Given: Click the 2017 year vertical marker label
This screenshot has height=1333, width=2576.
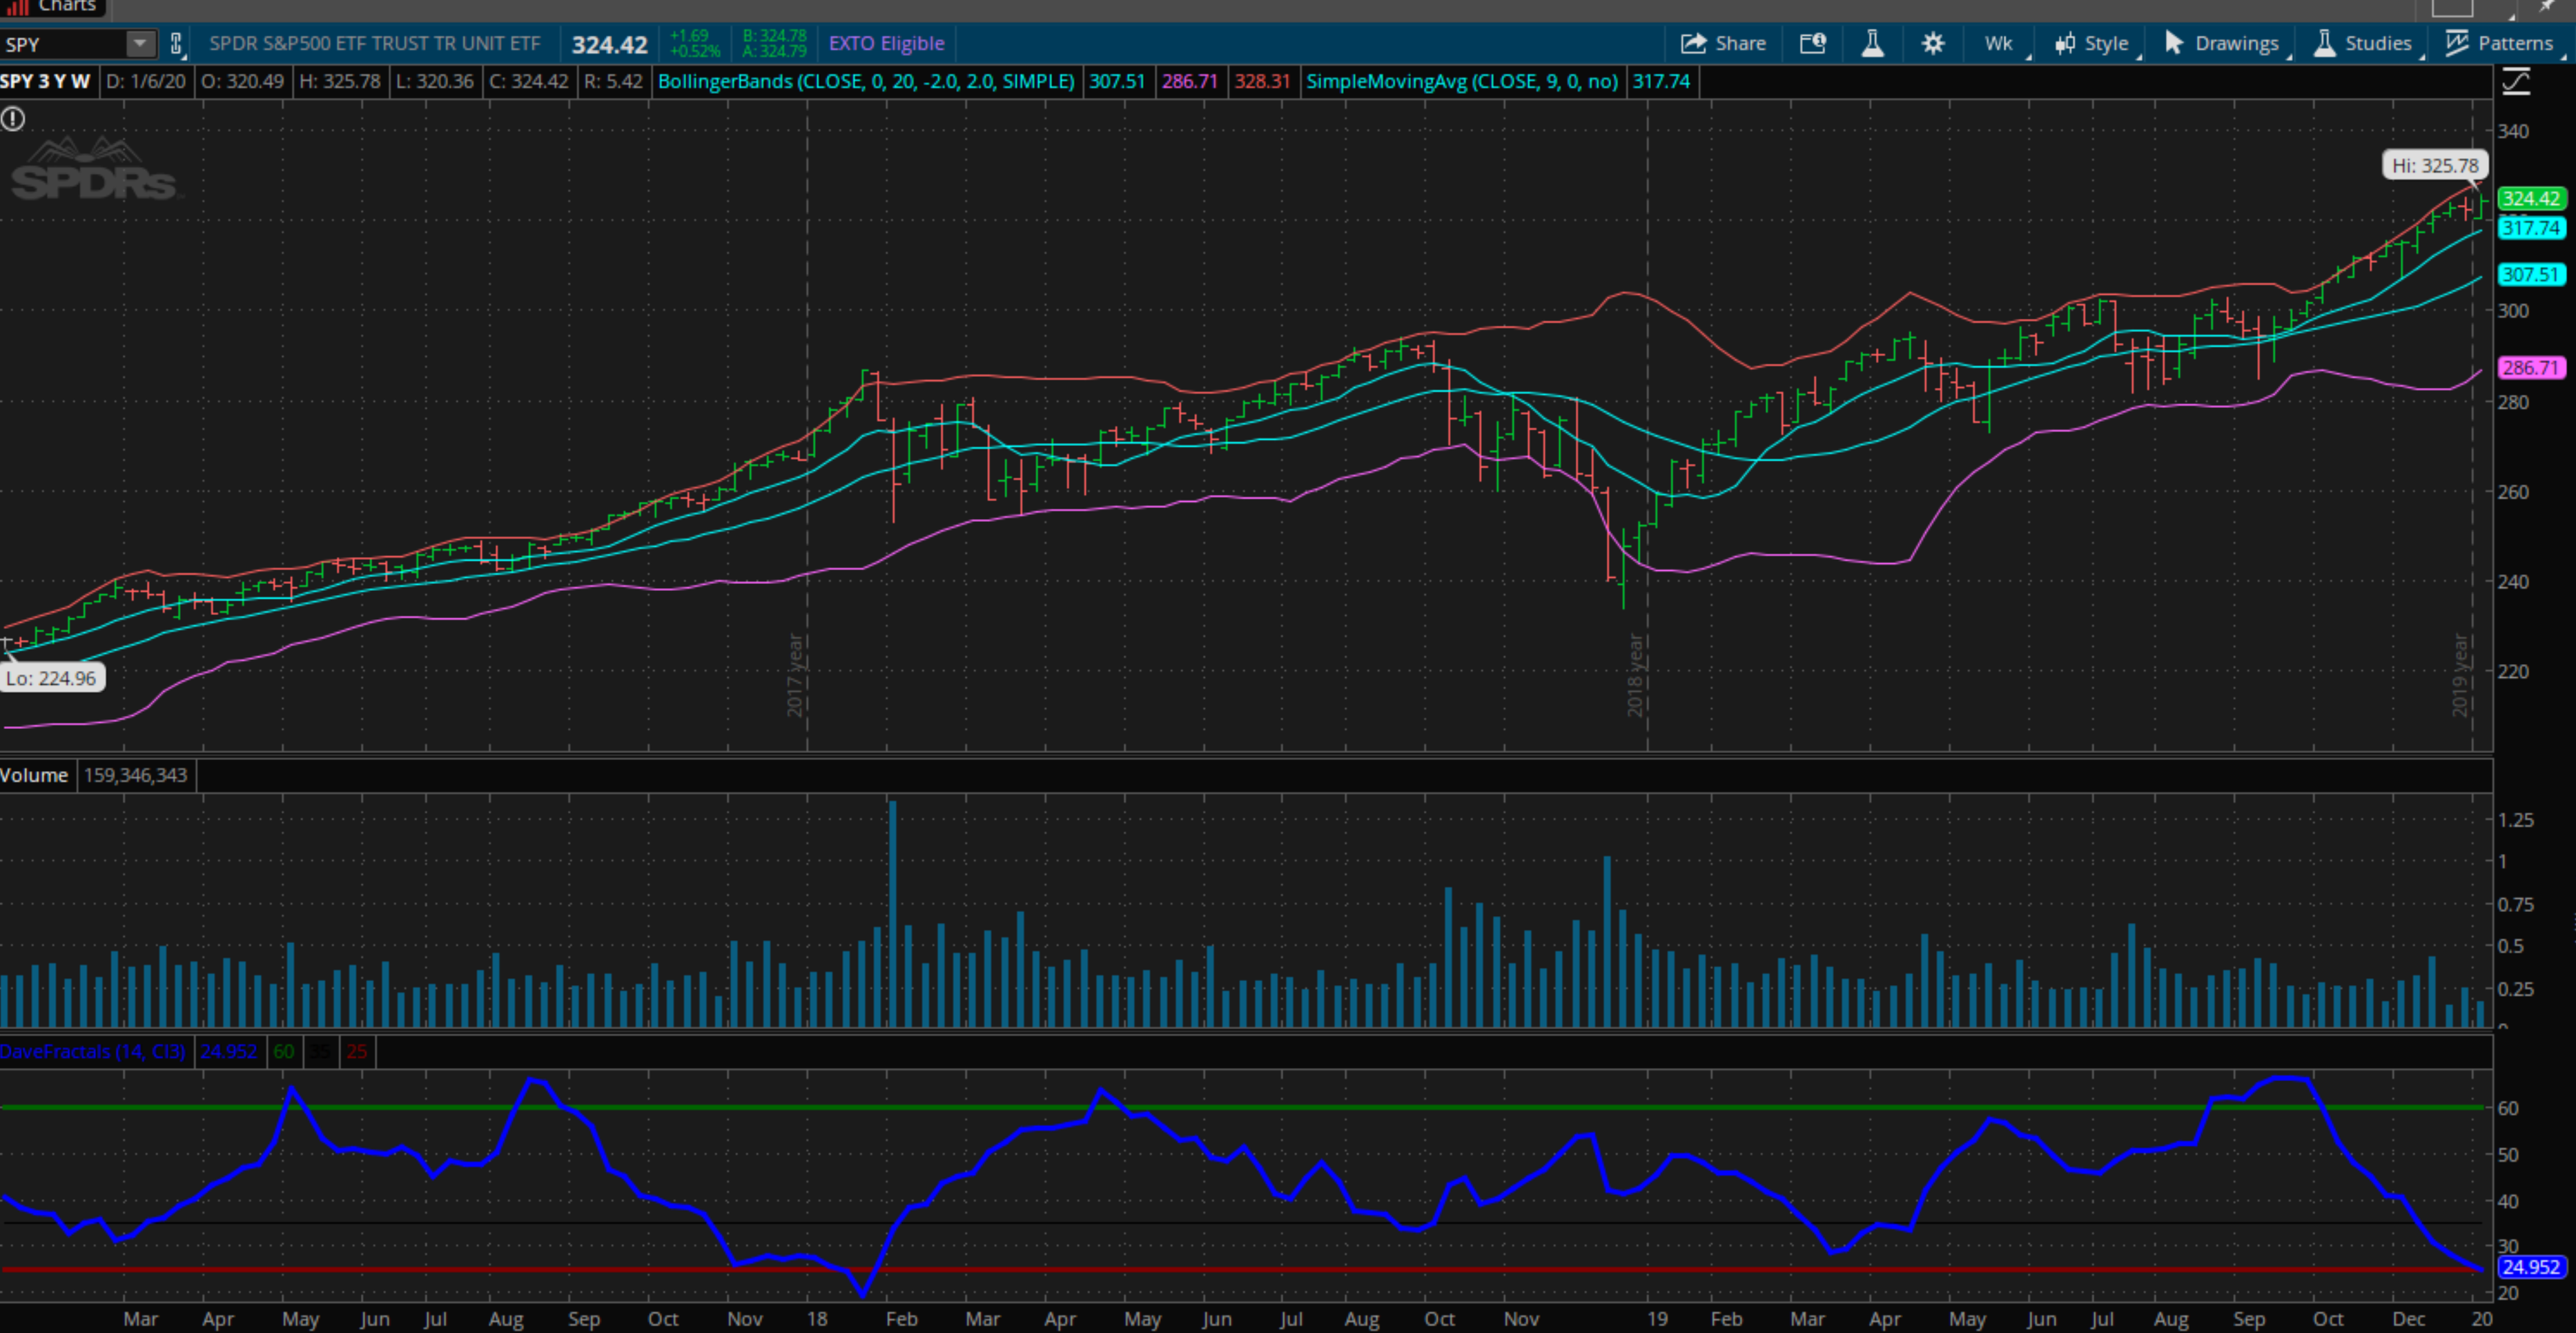Looking at the screenshot, I should point(795,674).
